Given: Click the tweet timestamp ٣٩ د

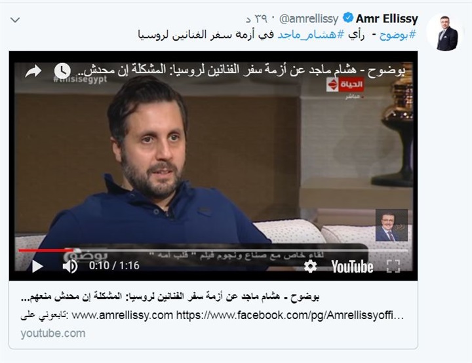Looking at the screenshot, I should (x=257, y=19).
